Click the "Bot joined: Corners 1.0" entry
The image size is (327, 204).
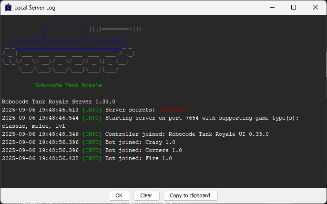[x=143, y=150]
